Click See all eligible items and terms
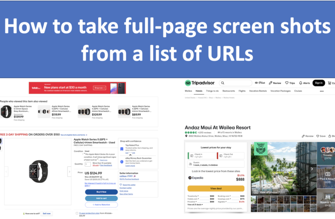This screenshot has height=219, width=335. pyautogui.click(x=74, y=135)
